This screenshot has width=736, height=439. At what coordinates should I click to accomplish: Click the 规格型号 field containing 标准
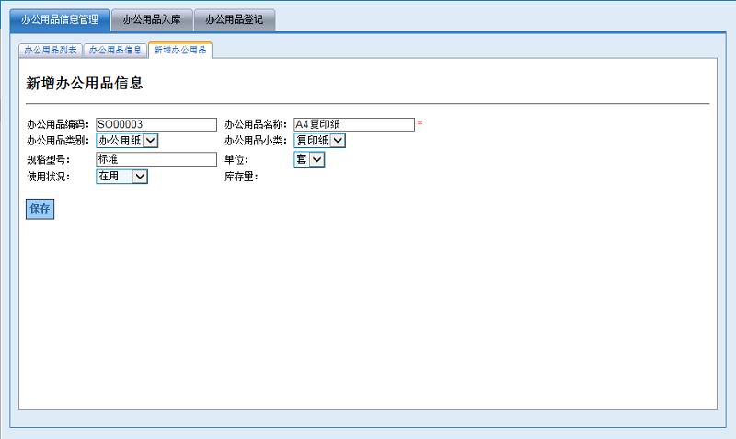(x=156, y=159)
